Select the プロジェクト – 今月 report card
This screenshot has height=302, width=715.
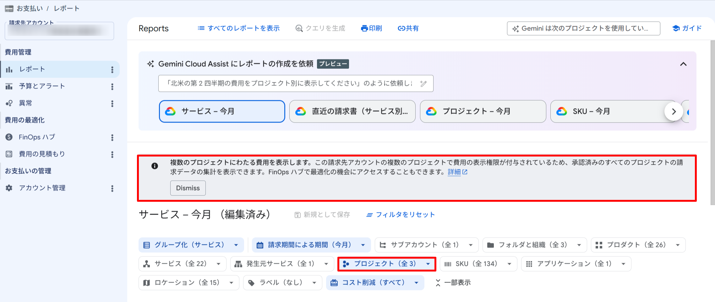pyautogui.click(x=483, y=111)
